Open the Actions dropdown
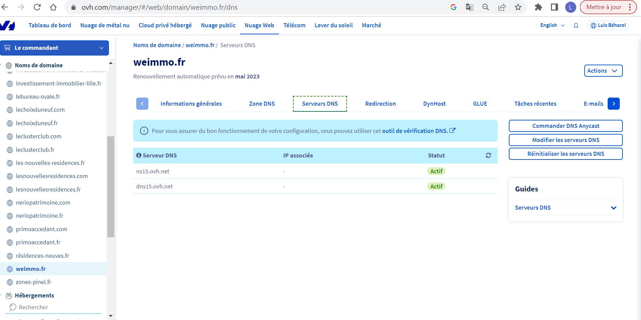Screen dimensions: 641x320 603,71
